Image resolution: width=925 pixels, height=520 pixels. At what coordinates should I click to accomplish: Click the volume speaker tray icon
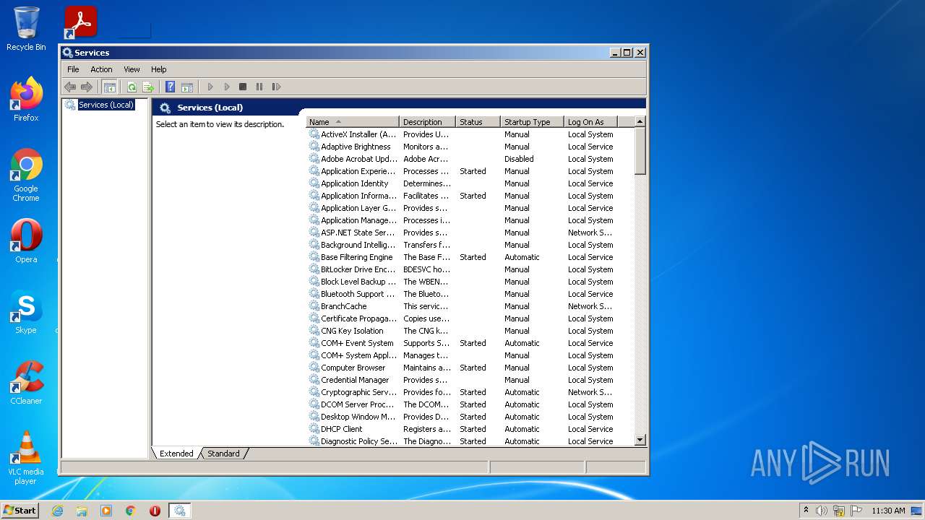pyautogui.click(x=822, y=511)
